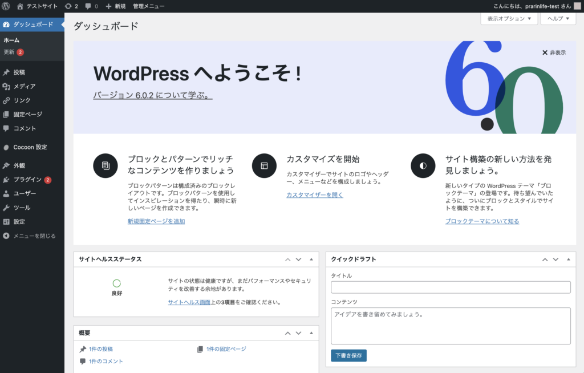Click the ツール wrench icon in sidebar
This screenshot has height=373, width=584.
pyautogui.click(x=6, y=208)
